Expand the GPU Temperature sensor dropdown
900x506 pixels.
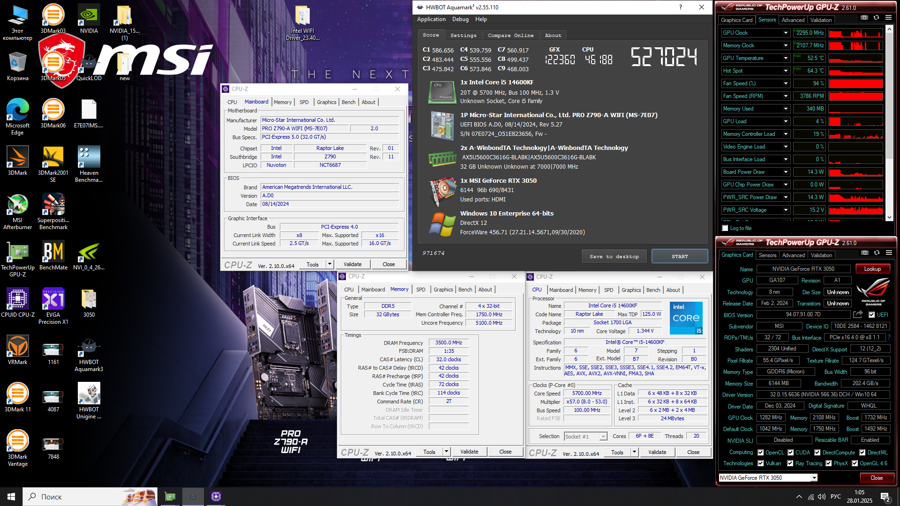(786, 58)
